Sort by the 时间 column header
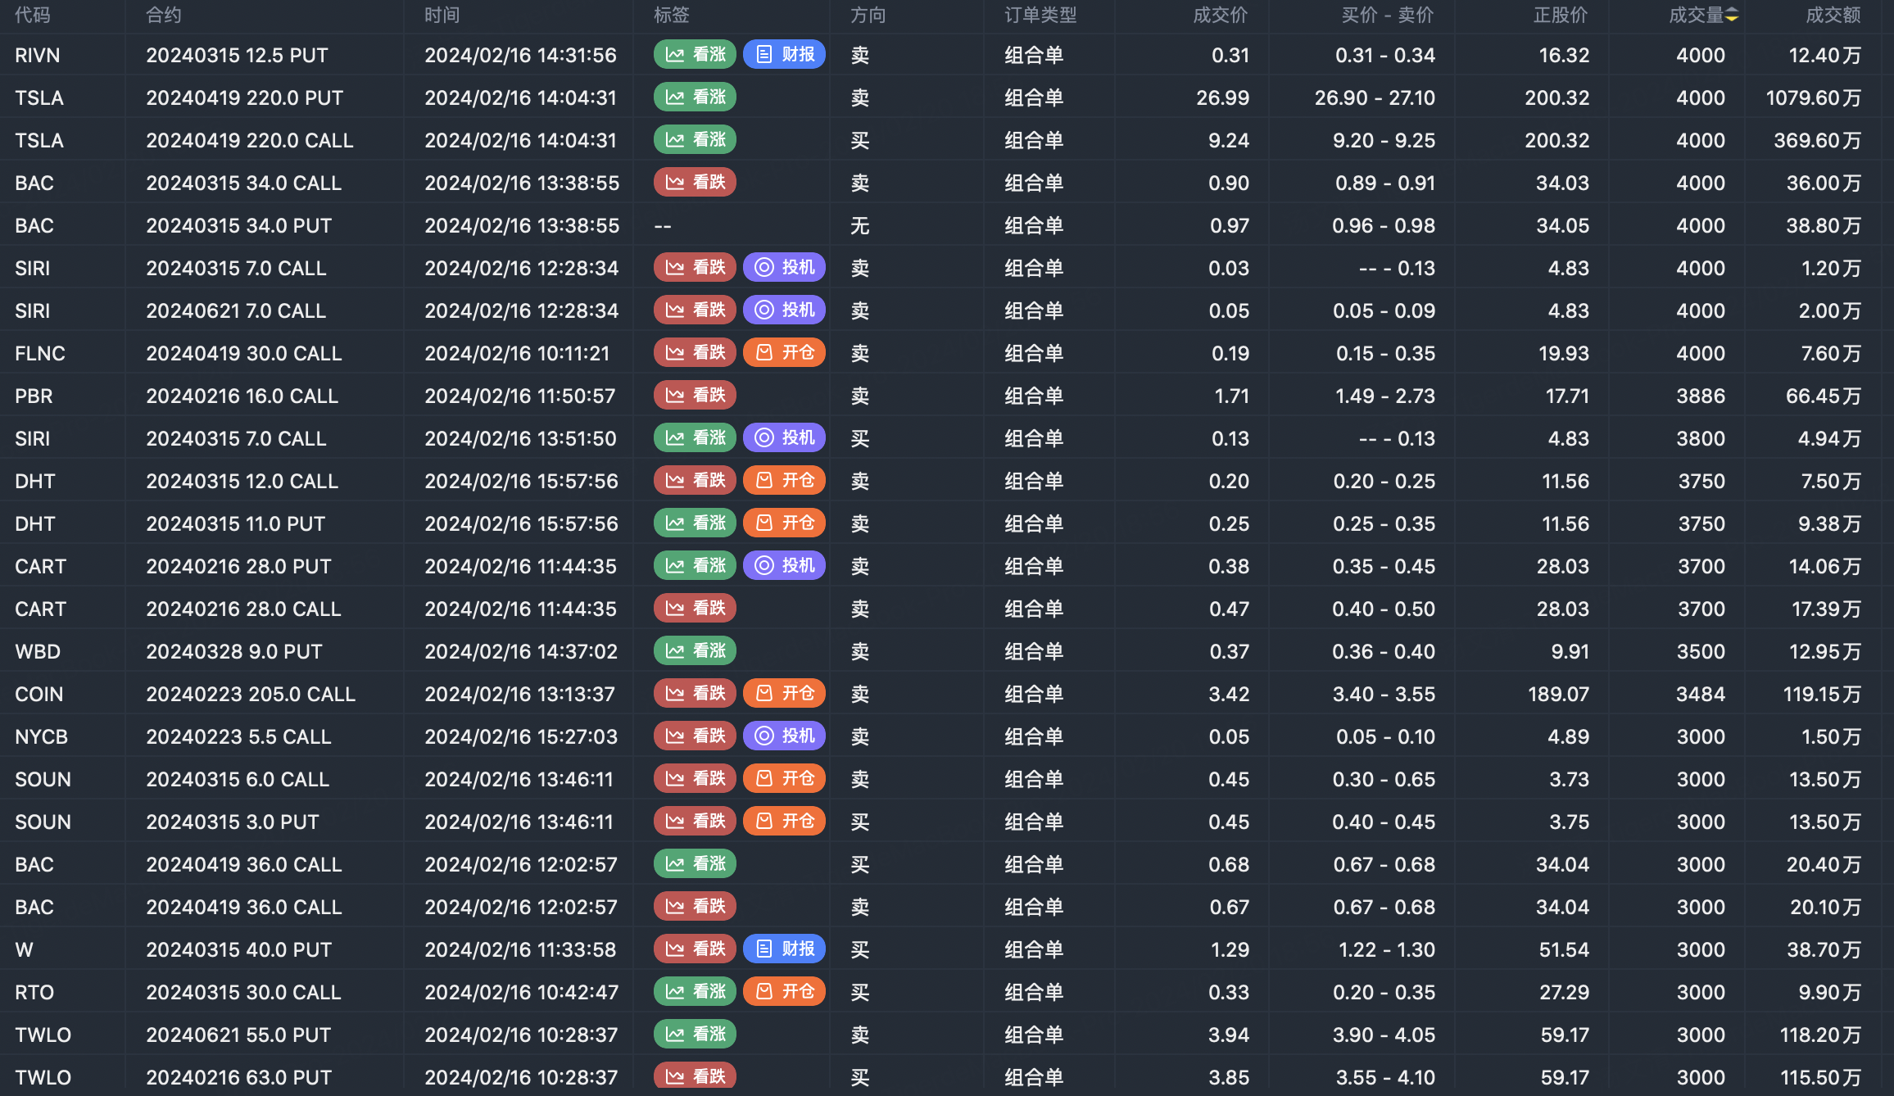 [x=442, y=16]
